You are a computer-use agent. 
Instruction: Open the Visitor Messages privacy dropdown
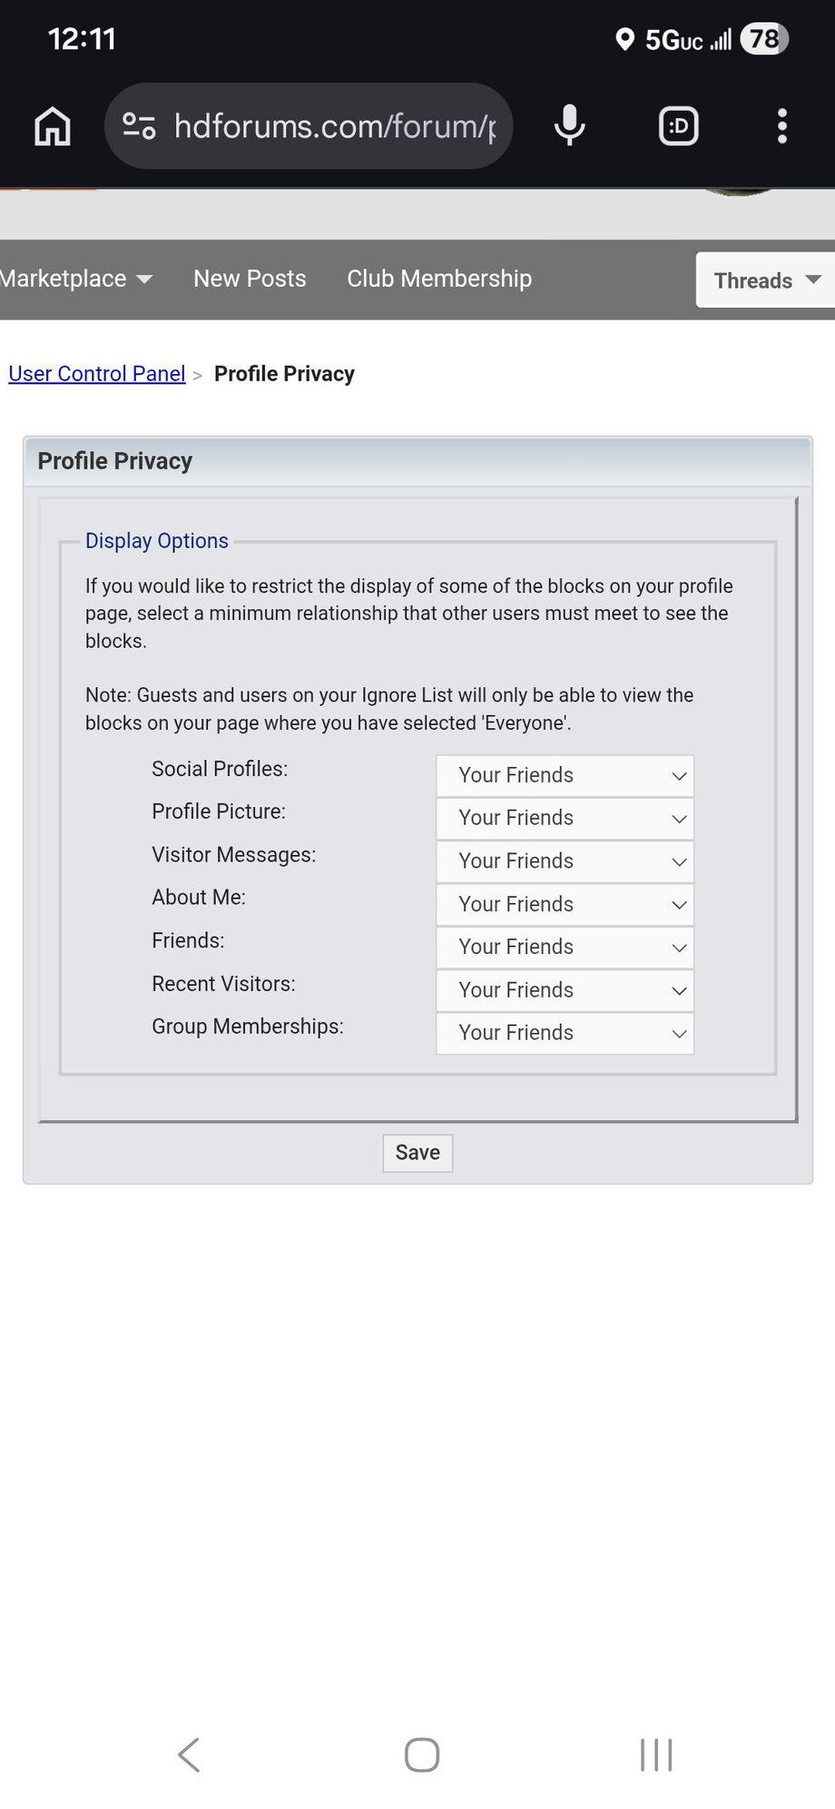[x=565, y=861]
